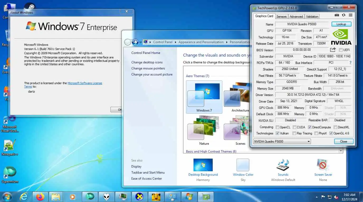Click the GPU-Z refresh icon

coord(343,15)
